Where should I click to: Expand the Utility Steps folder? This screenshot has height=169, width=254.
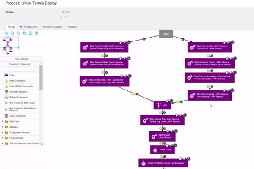pyautogui.click(x=2, y=121)
